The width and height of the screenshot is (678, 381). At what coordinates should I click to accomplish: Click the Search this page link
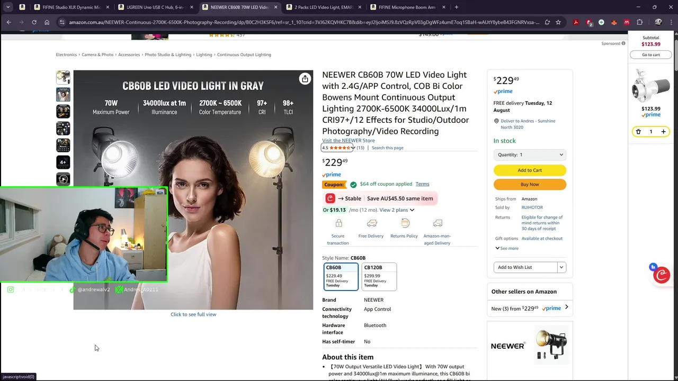click(x=387, y=148)
